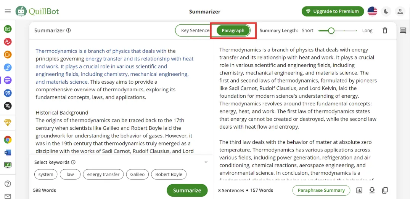Select the Paragraph mode option
The height and width of the screenshot is (199, 410).
click(x=233, y=30)
